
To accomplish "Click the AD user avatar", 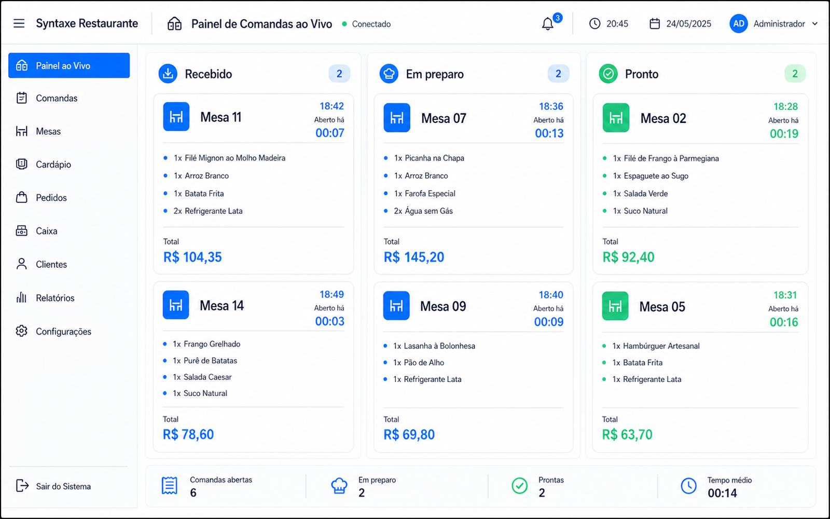I will pos(739,23).
